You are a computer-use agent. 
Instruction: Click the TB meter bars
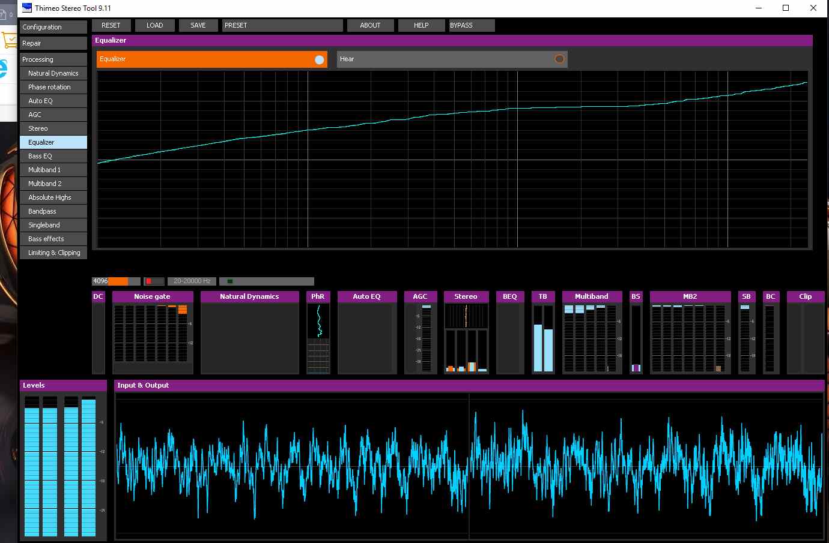543,338
